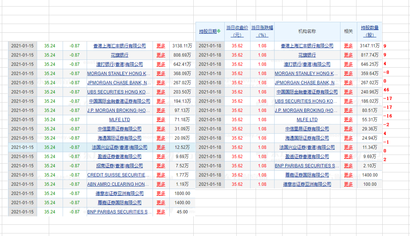The height and width of the screenshot is (236, 410).
Task: Open MLFE LTD link in 2021-01-15 table
Action: point(119,120)
